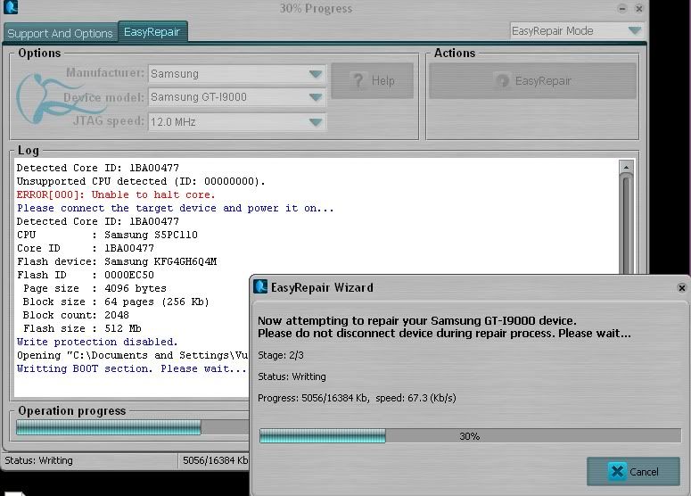Click 'Writting BOOT section' log line

132,368
